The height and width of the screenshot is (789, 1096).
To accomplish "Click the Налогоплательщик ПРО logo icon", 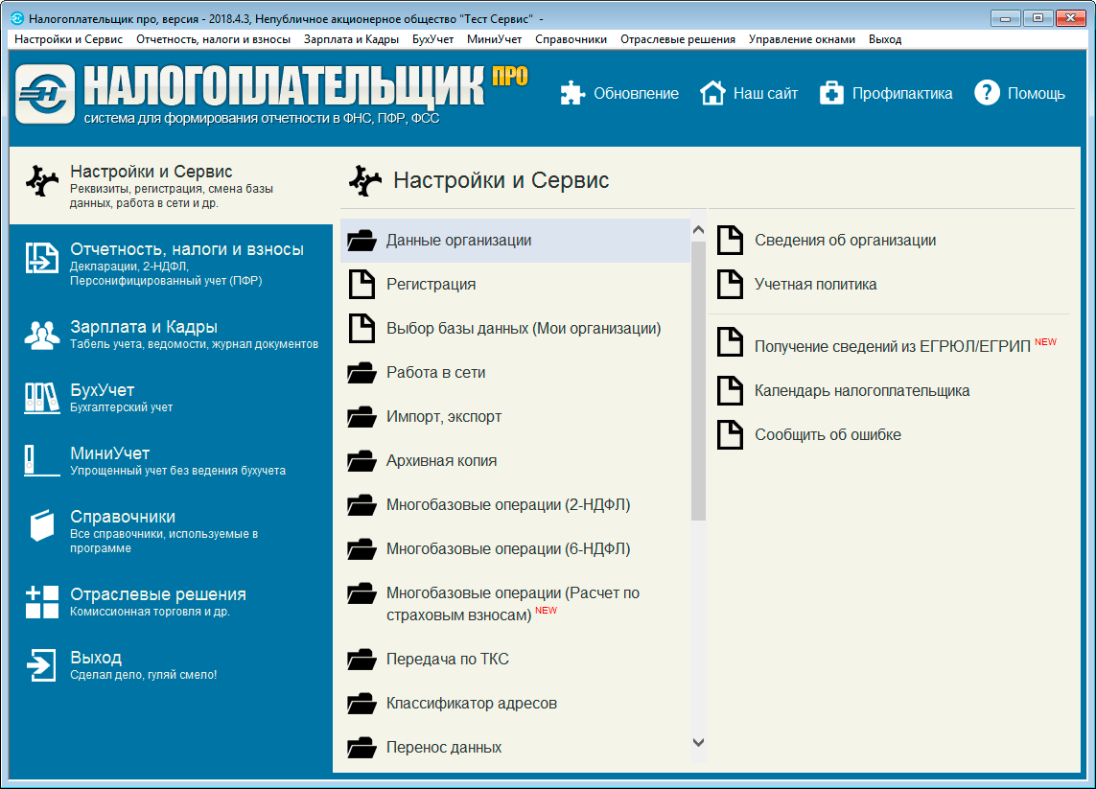I will pyautogui.click(x=45, y=94).
